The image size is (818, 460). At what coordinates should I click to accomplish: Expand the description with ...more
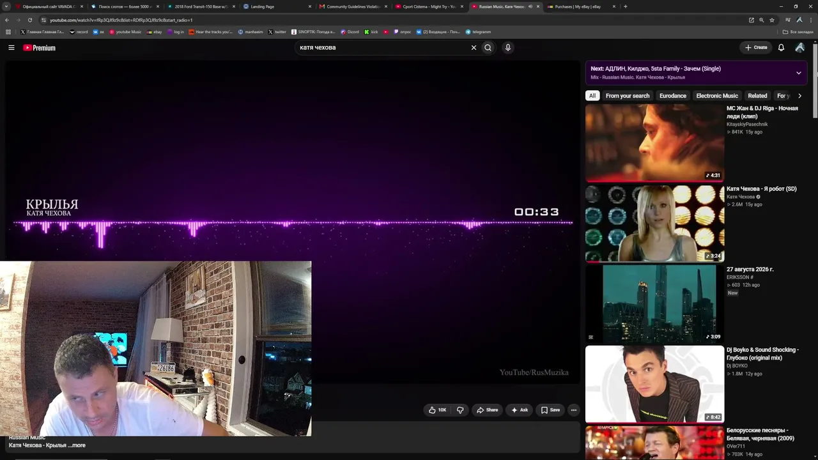[x=77, y=445]
